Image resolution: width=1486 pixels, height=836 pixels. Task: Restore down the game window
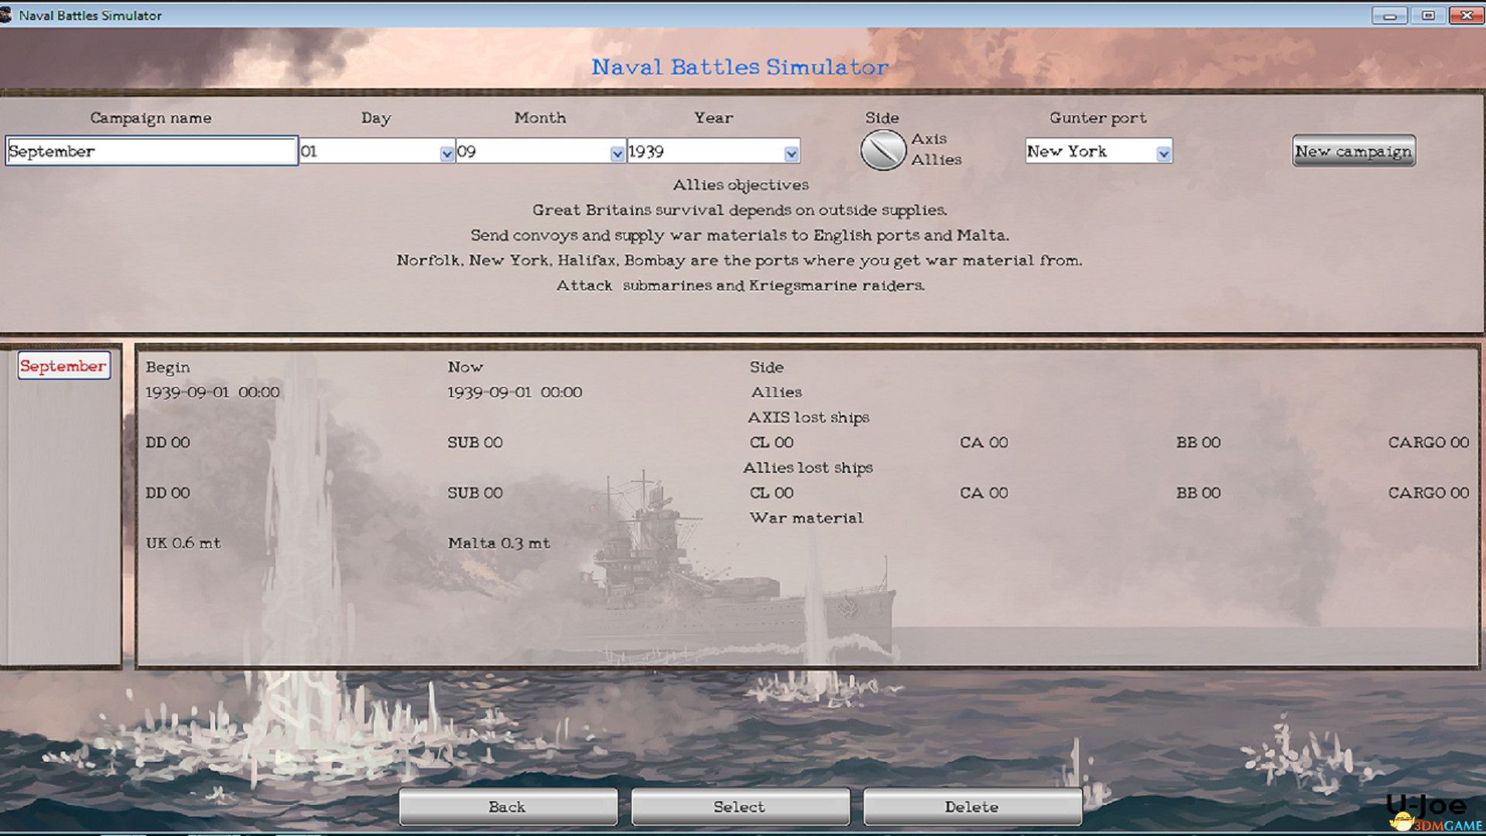pos(1429,15)
